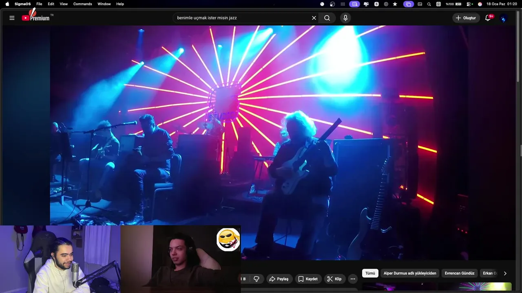Open Spotlight search in menu bar

429,4
